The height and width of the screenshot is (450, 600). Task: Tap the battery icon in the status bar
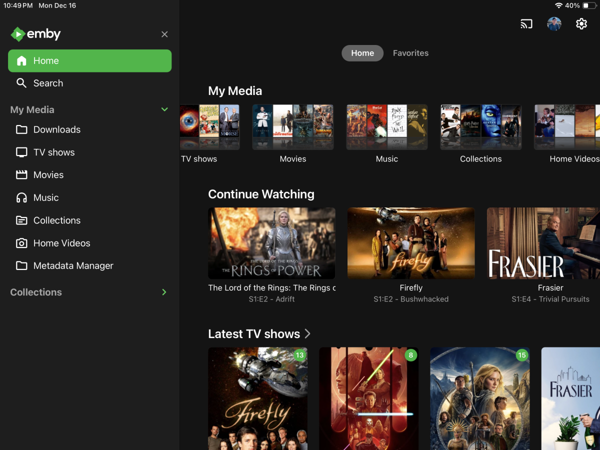coord(589,5)
